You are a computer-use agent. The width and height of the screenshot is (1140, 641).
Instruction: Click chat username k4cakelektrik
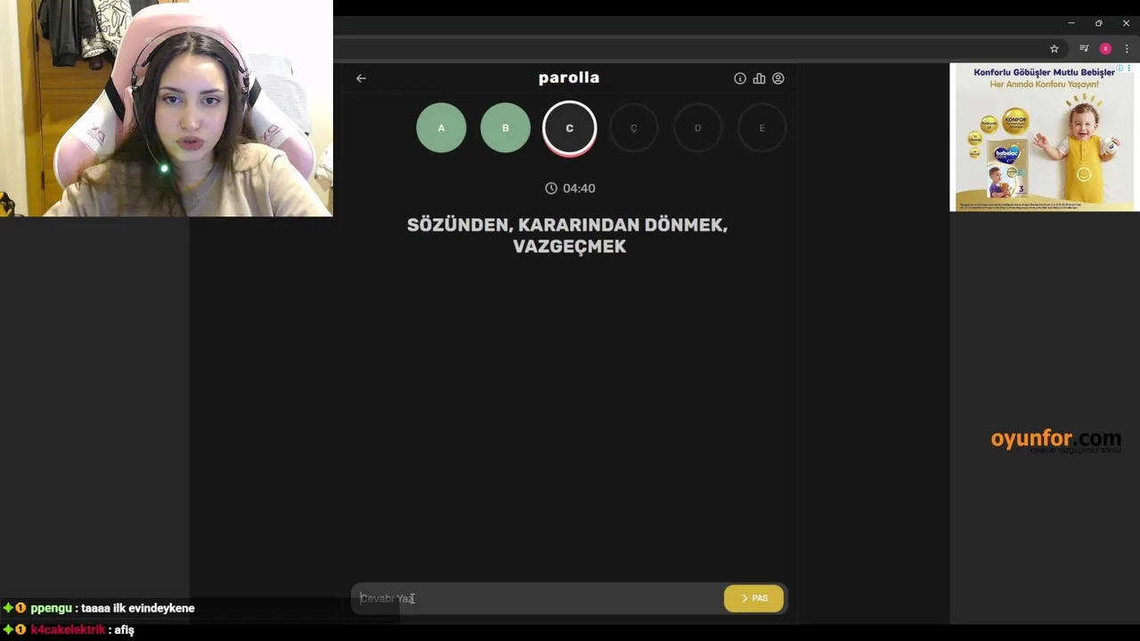pyautogui.click(x=68, y=629)
